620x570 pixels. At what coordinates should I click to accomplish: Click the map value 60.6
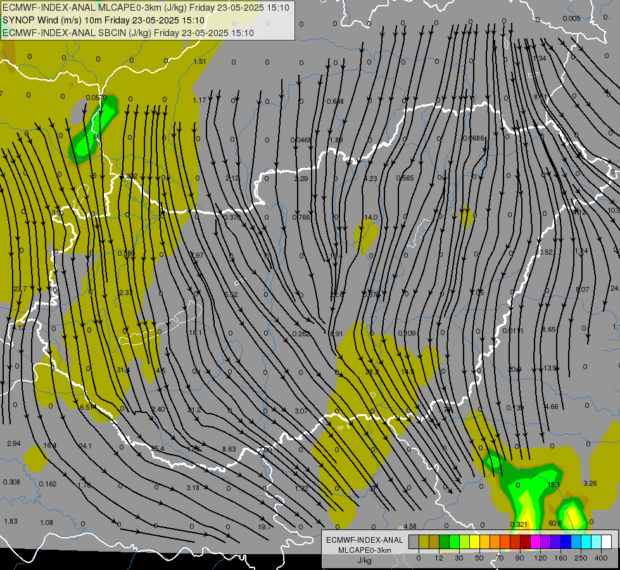(555, 523)
